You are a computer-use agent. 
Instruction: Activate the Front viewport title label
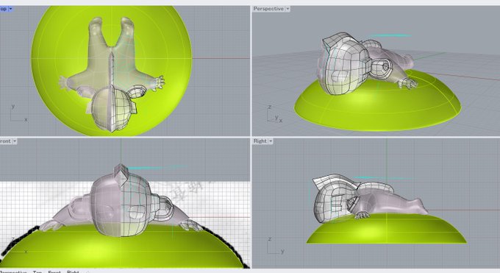click(x=5, y=141)
